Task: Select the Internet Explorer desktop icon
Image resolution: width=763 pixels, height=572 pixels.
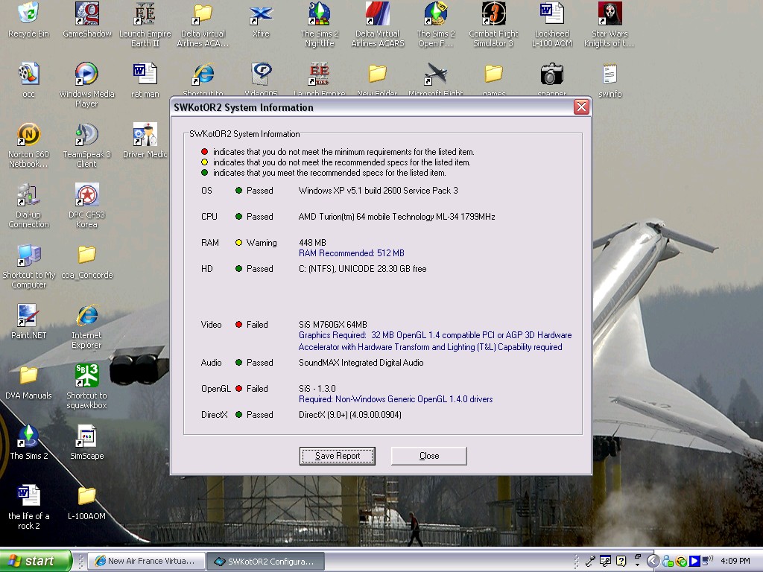Action: [x=86, y=326]
